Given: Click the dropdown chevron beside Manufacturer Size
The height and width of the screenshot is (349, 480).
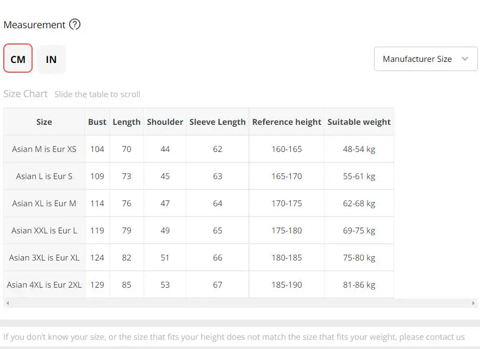Looking at the screenshot, I should [x=465, y=59].
